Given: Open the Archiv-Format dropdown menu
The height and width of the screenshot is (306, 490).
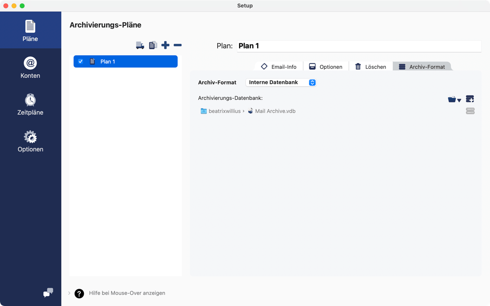Looking at the screenshot, I should 281,82.
